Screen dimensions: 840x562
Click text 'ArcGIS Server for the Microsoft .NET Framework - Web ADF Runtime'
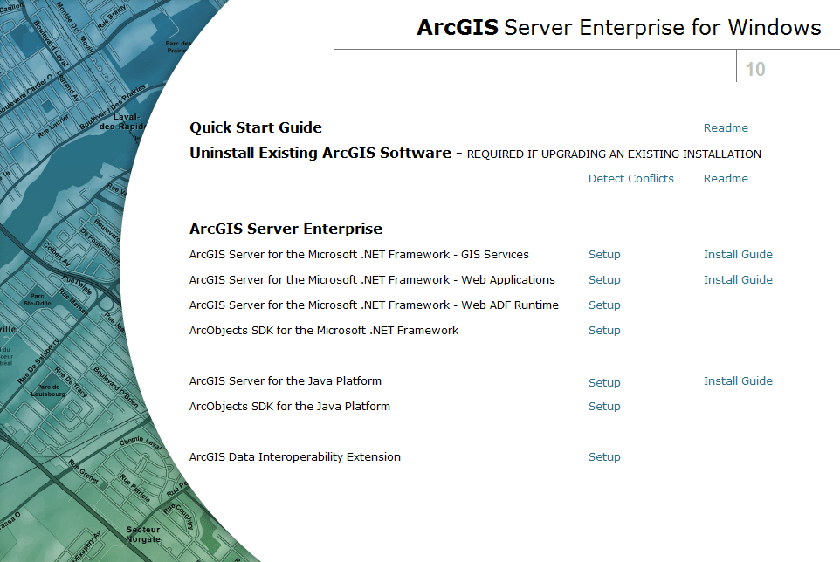tap(374, 305)
